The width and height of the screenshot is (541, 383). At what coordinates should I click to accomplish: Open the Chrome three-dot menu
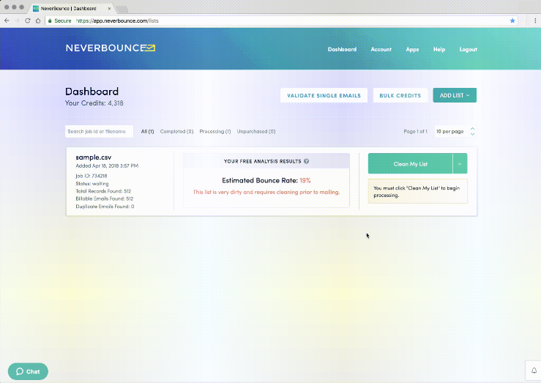pos(535,21)
